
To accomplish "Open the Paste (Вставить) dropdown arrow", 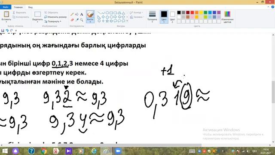I will click(6, 22).
